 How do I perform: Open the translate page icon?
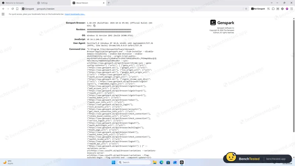tap(268, 9)
